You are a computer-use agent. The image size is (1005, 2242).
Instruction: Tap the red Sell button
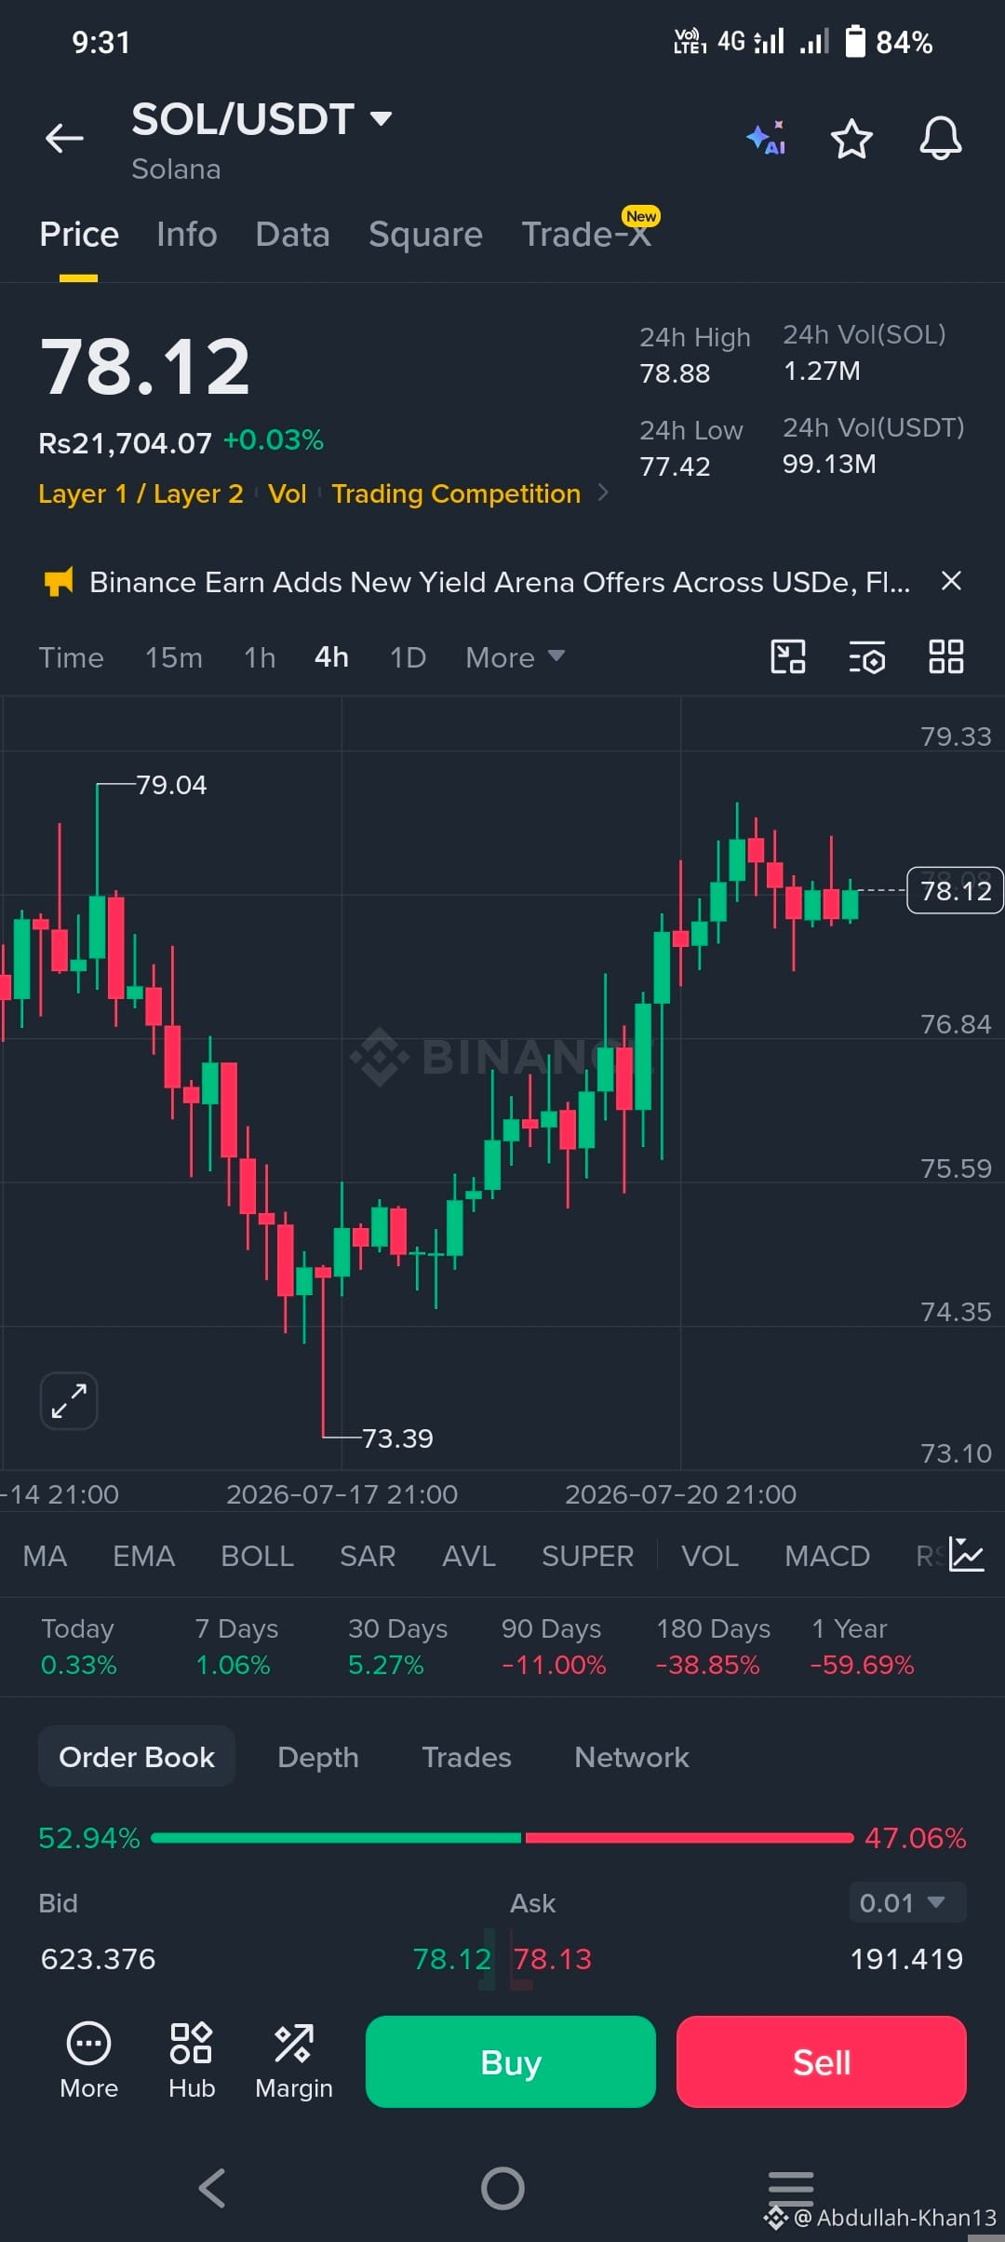[822, 2061]
